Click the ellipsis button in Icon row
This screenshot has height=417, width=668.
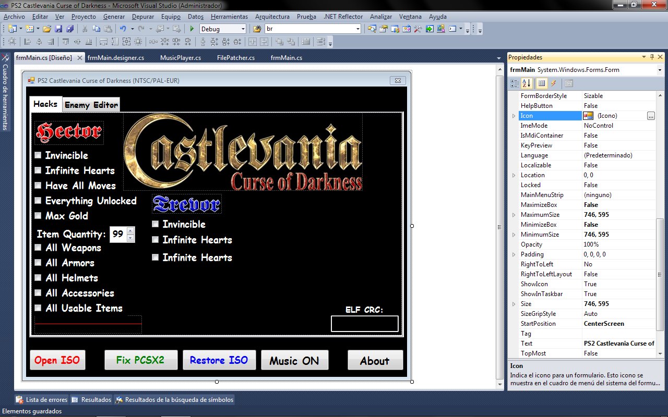[x=651, y=116]
